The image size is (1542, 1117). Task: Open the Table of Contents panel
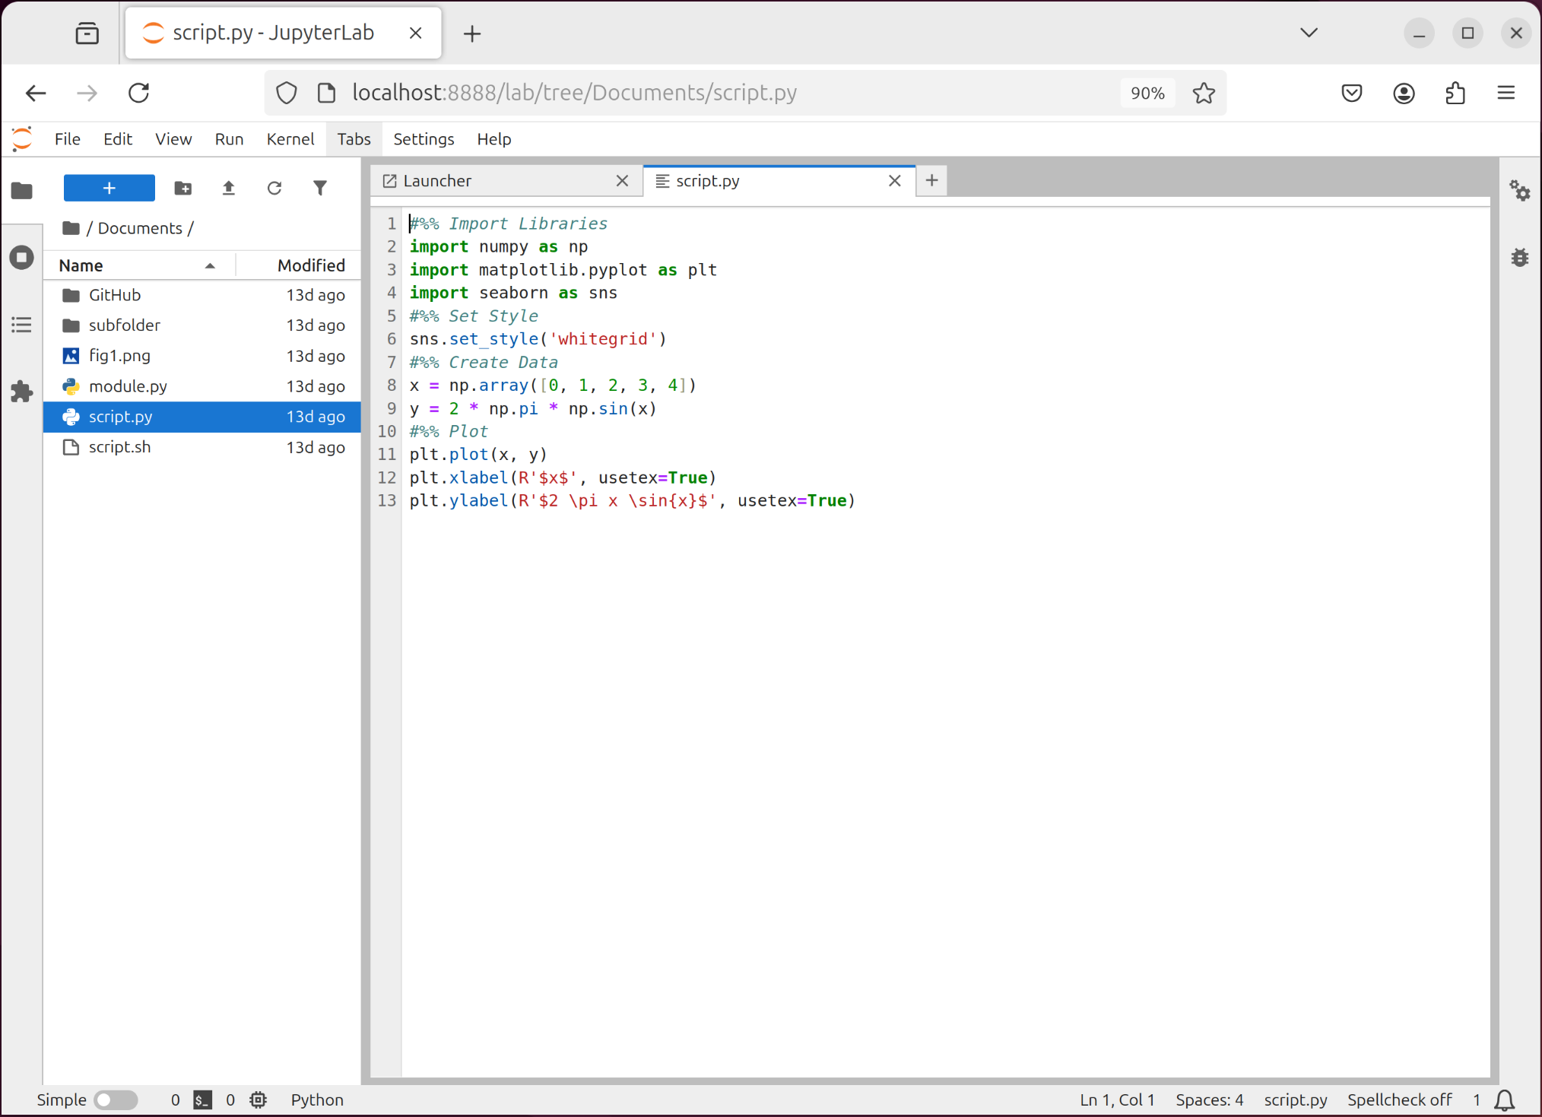(x=22, y=325)
